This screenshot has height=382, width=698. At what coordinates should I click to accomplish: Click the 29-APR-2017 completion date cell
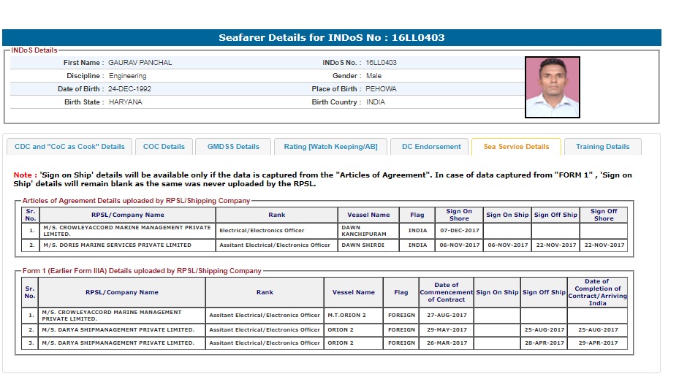(x=596, y=343)
